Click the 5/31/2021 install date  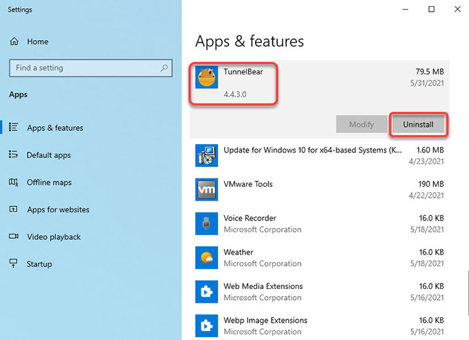pyautogui.click(x=427, y=83)
